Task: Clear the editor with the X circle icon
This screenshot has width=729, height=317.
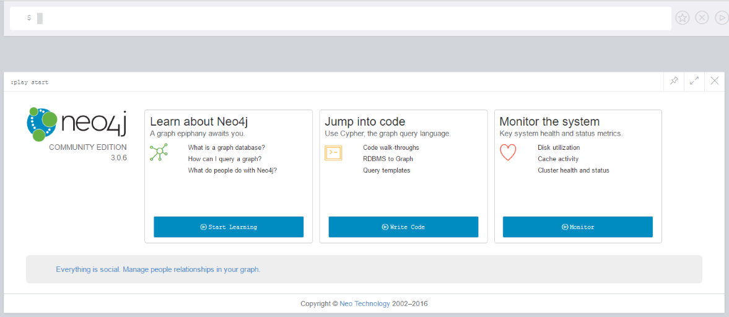Action: [702, 18]
